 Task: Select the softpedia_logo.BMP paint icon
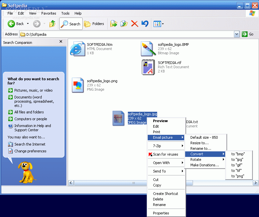pyautogui.click(x=148, y=49)
